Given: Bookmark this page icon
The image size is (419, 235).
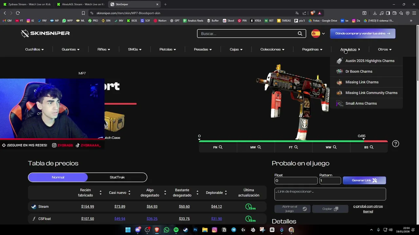Looking at the screenshot, I should (83, 13).
